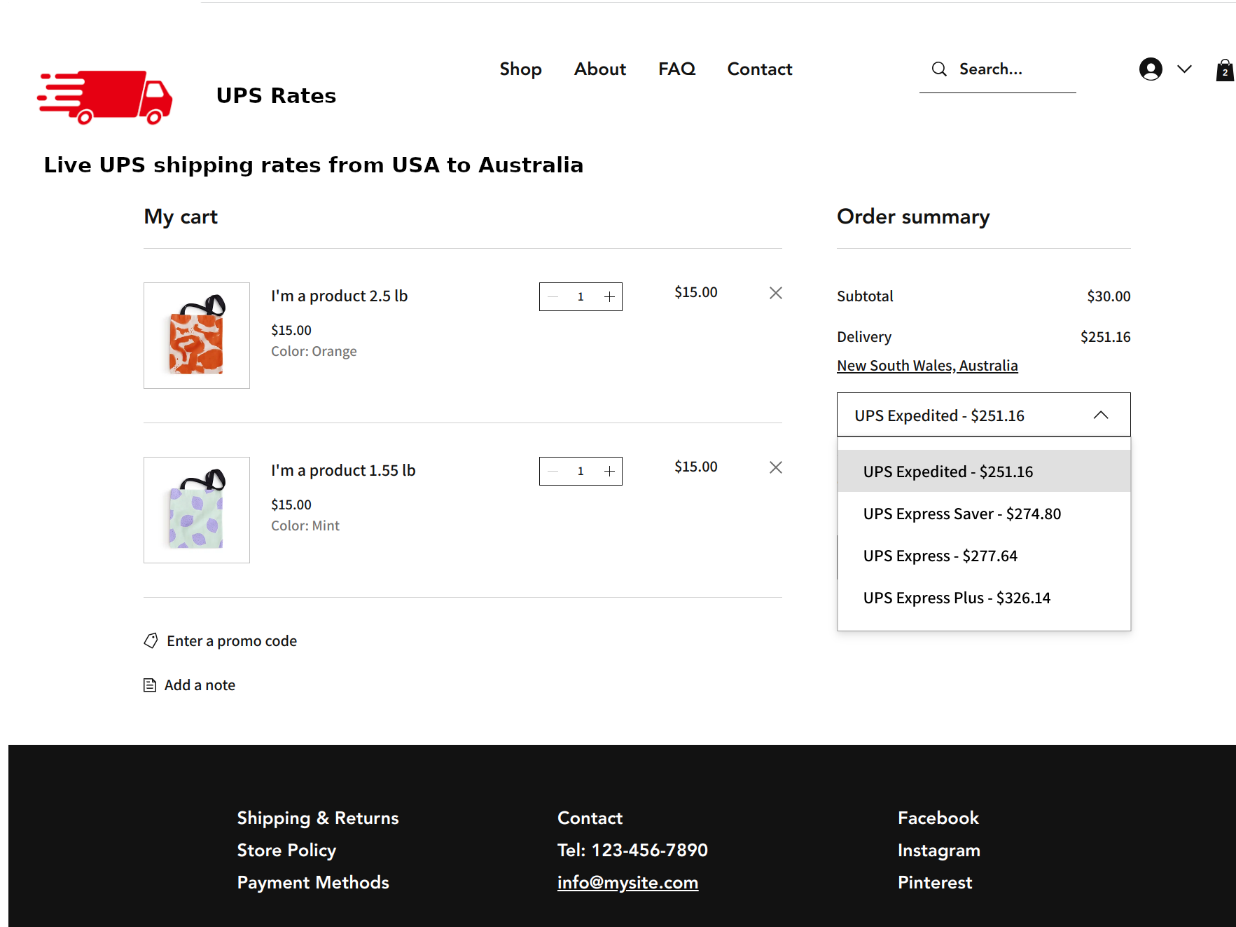Open the FAQ page

(677, 69)
